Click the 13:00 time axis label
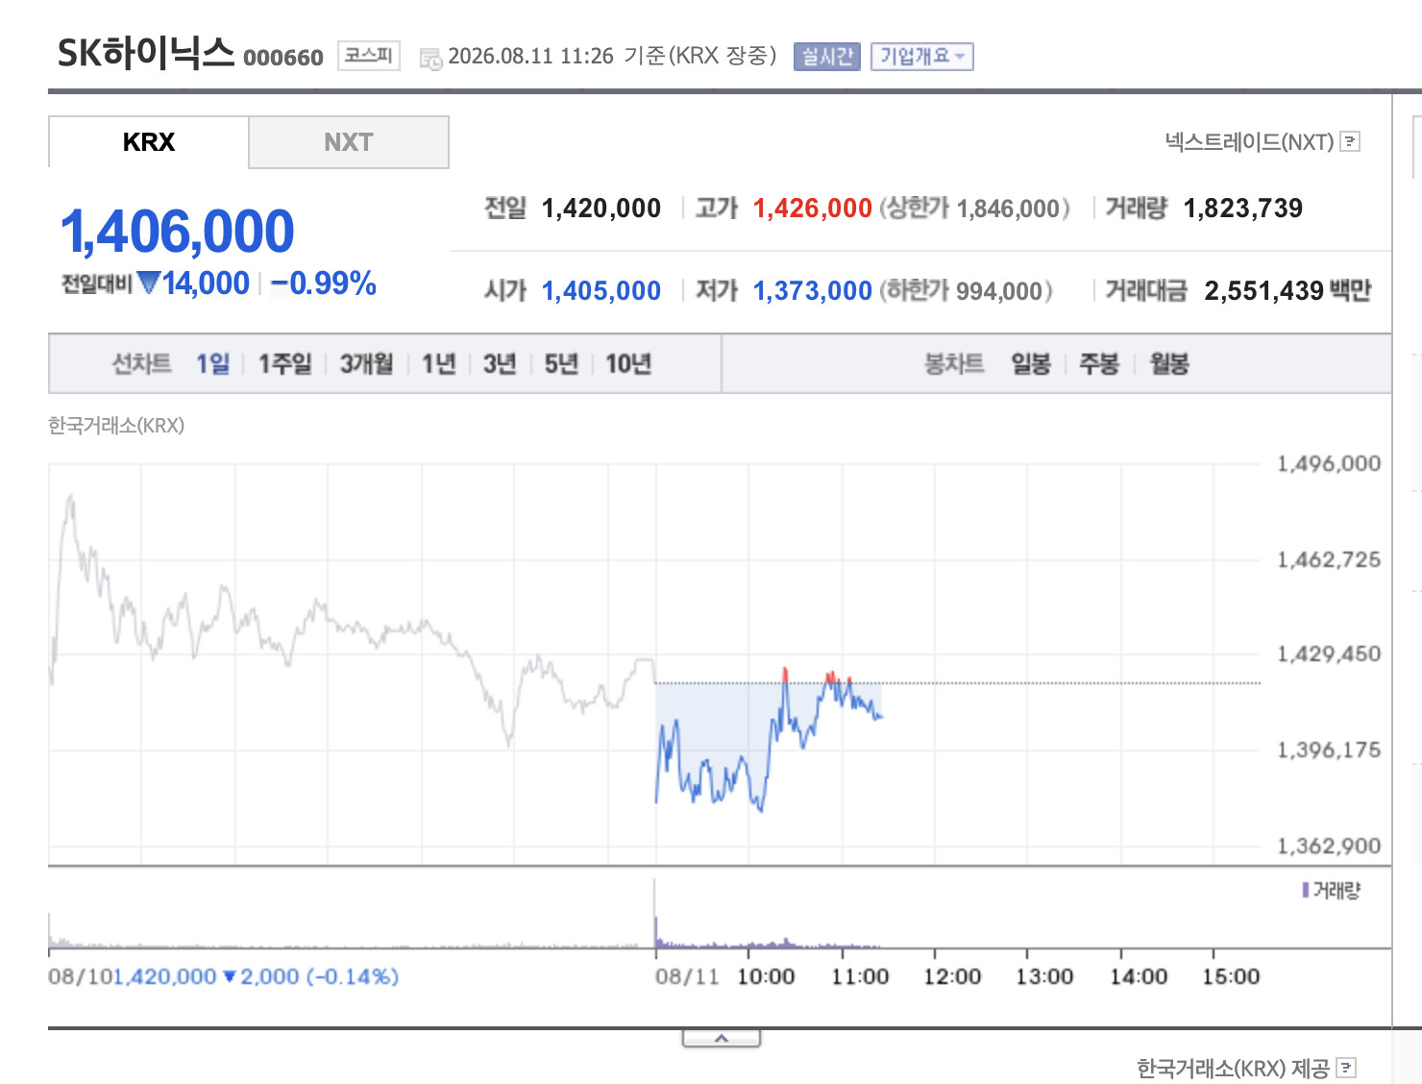The height and width of the screenshot is (1084, 1422). 1044,977
